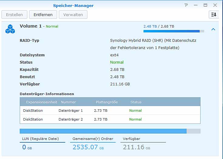Collapse the Volume 1 details chevron
This screenshot has width=223, height=159.
coord(213,29)
